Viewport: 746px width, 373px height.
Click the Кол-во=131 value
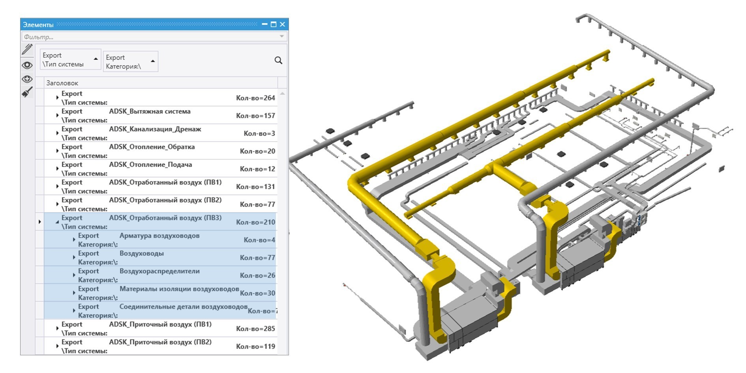coord(255,187)
